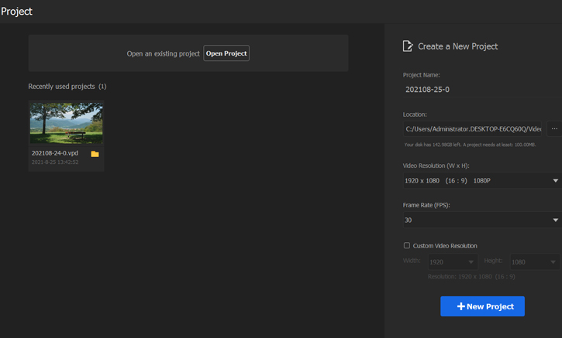
Task: Open the Frame Rate dropdown arrow
Action: pyautogui.click(x=555, y=220)
